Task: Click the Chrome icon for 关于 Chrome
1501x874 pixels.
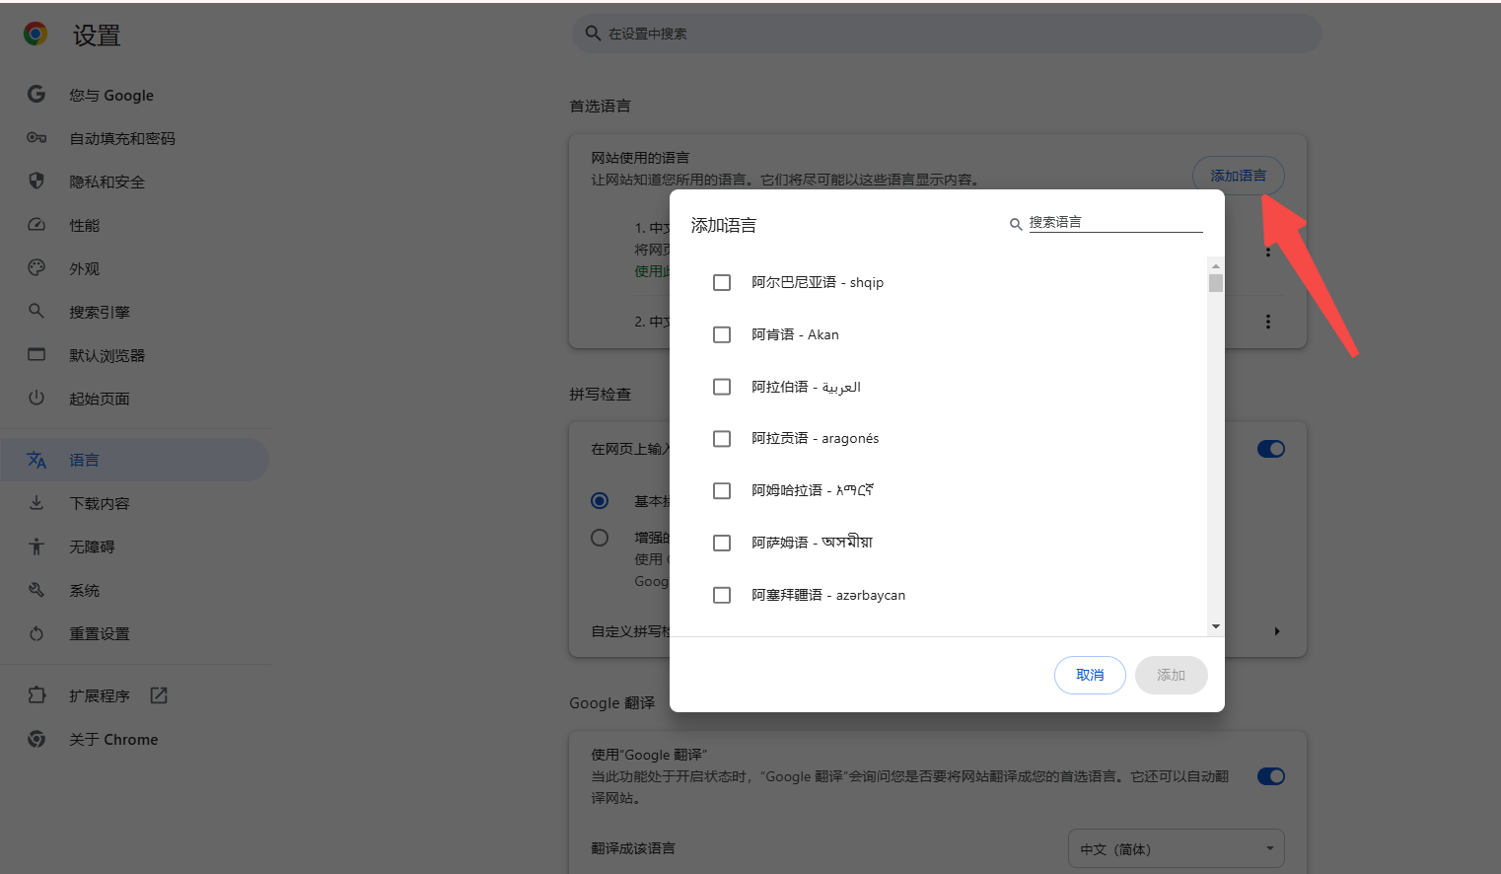Action: [36, 739]
